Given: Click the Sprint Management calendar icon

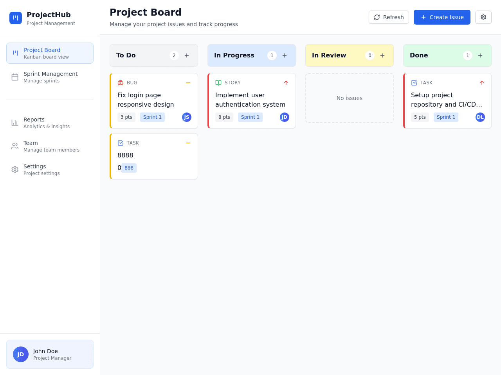Looking at the screenshot, I should coord(15,77).
